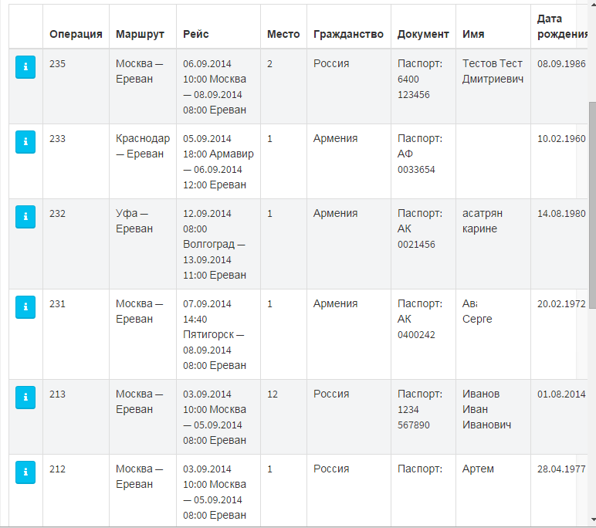Select the Гражданство column header
The image size is (596, 528).
[x=348, y=34]
